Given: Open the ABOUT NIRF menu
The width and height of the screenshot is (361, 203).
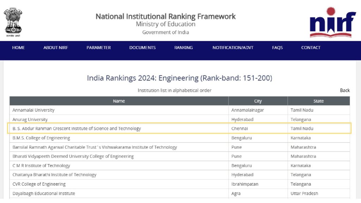Looking at the screenshot, I should [56, 48].
